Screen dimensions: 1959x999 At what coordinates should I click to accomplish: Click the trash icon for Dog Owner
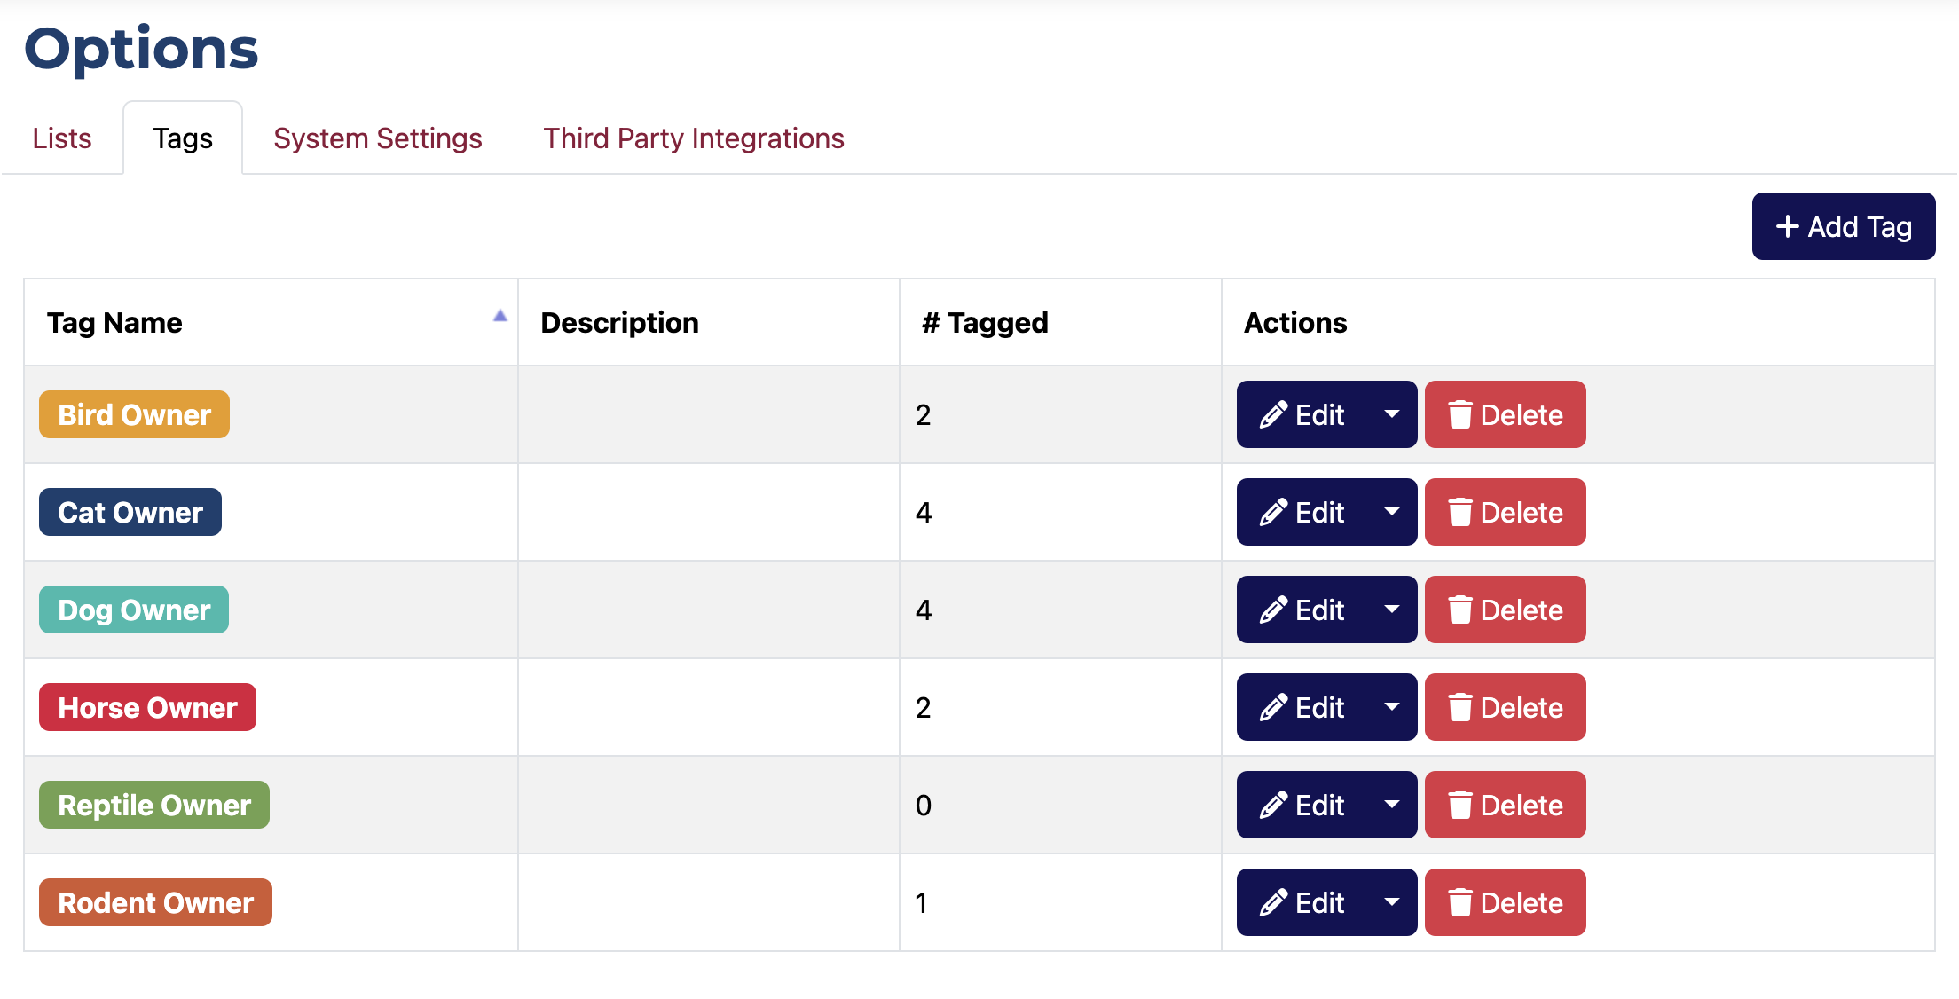(1459, 610)
